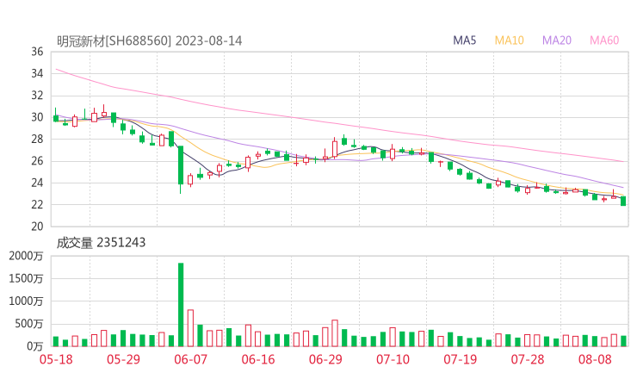Screen dimensions: 637x379
Task: Click the 34 price axis value
Action: (x=37, y=73)
